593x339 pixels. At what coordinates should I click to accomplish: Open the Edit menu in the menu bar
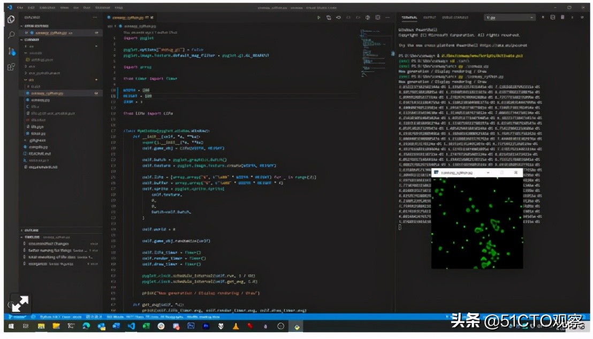pyautogui.click(x=31, y=7)
